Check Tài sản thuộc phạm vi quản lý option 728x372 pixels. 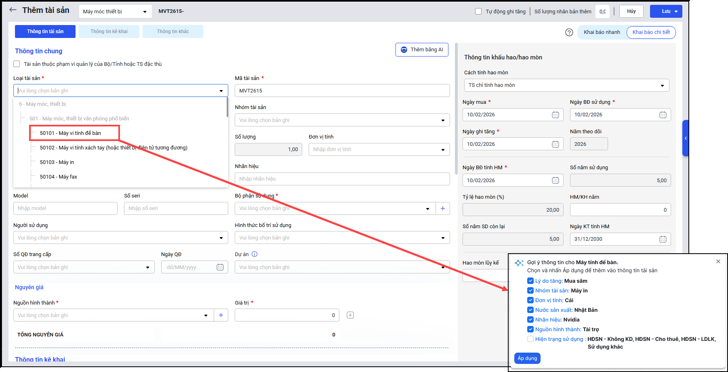(17, 64)
